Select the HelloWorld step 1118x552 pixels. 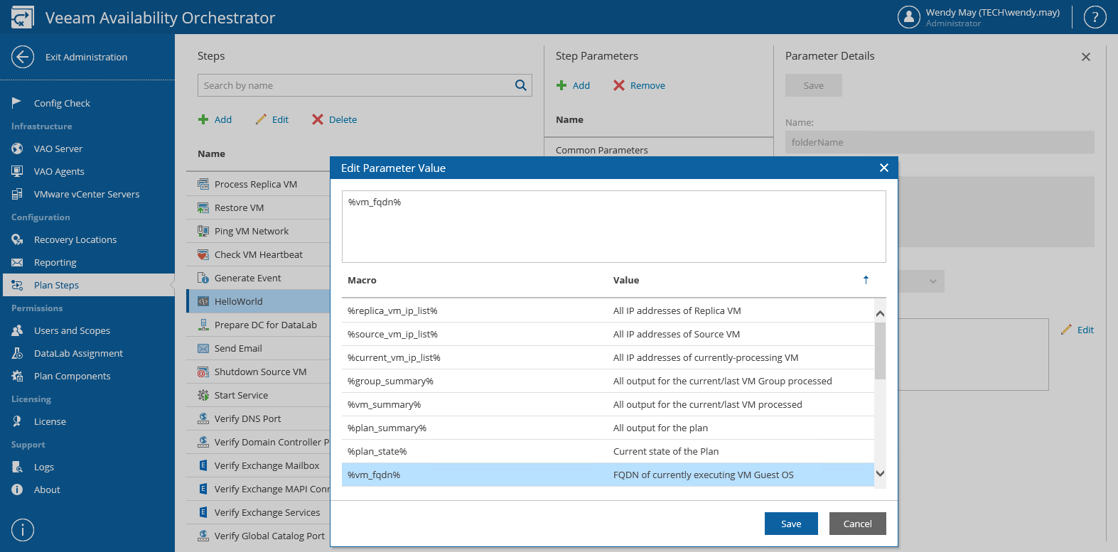[259, 301]
